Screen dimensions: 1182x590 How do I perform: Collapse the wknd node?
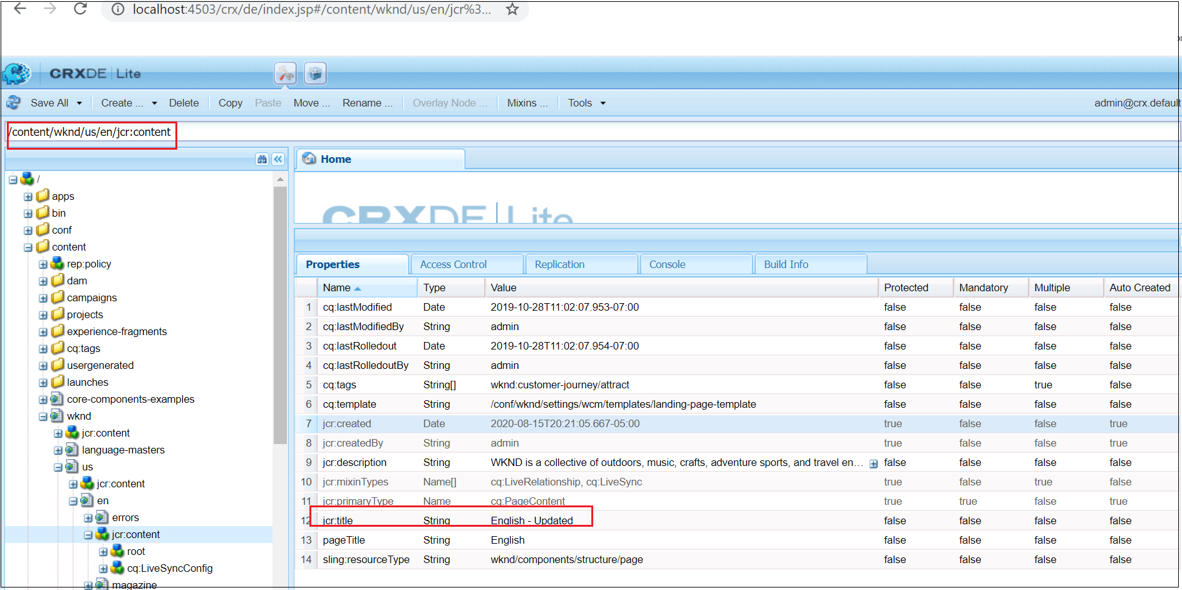click(43, 417)
